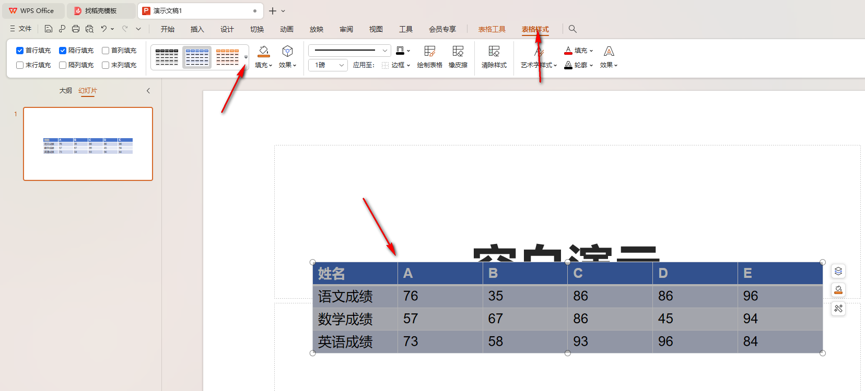Image resolution: width=865 pixels, height=391 pixels.
Task: Switch to the 工具 tab
Action: pos(406,29)
